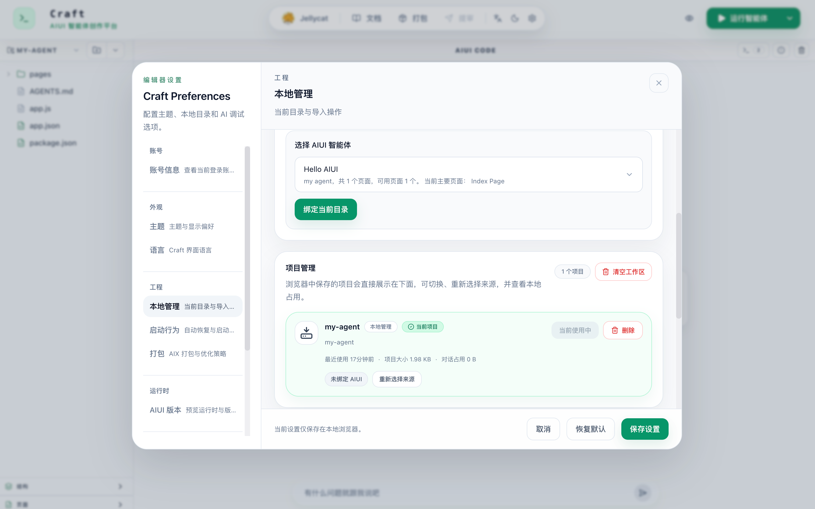Open the run agent button's dropdown arrow
The height and width of the screenshot is (509, 815).
point(789,18)
